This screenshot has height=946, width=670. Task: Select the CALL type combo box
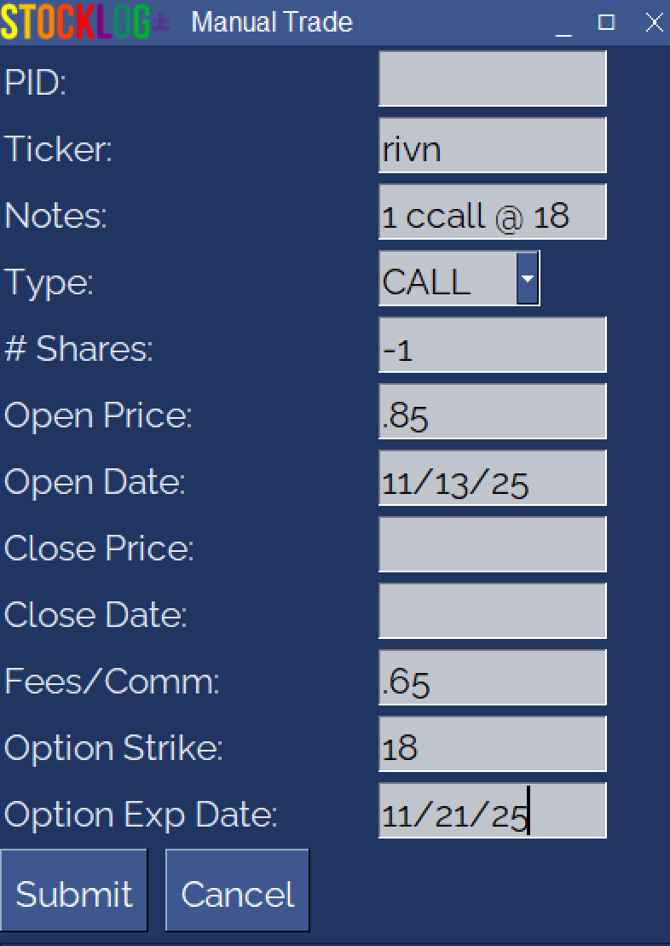448,278
